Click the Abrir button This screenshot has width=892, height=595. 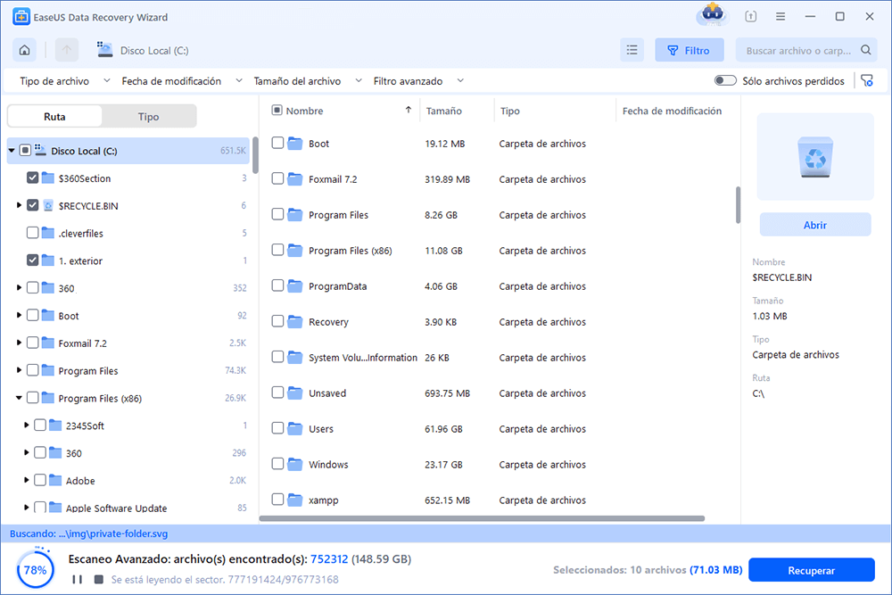(815, 225)
